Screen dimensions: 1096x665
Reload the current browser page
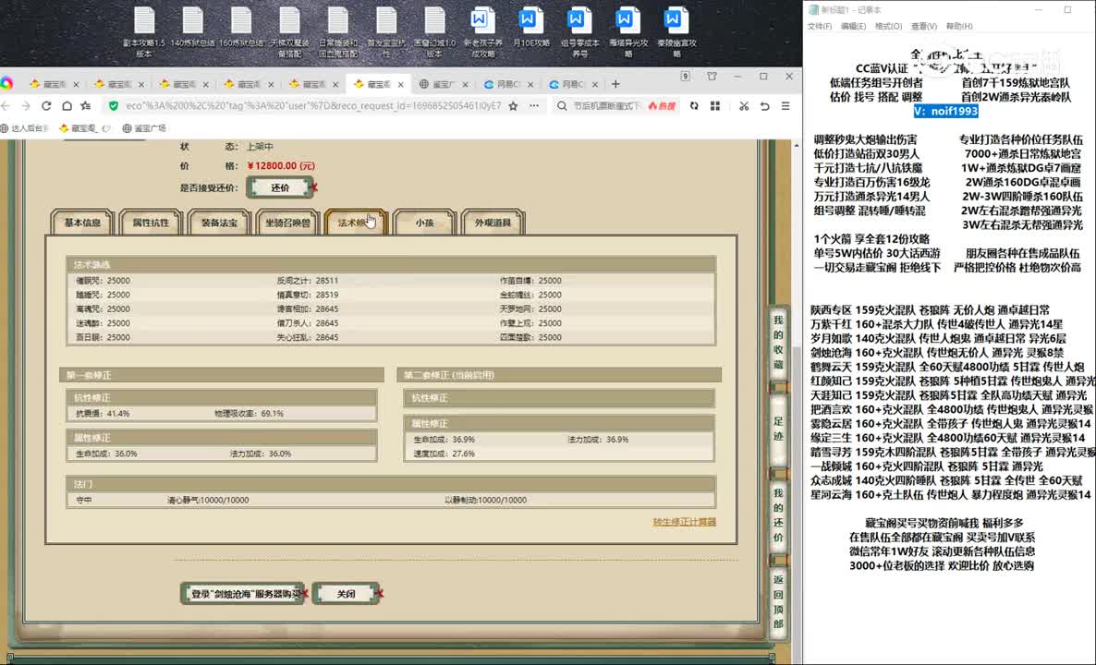(x=46, y=106)
